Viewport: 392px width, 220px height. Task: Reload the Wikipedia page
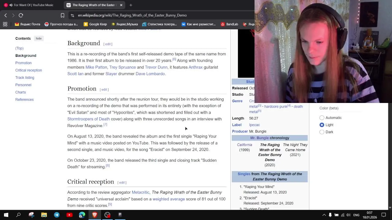21,15
